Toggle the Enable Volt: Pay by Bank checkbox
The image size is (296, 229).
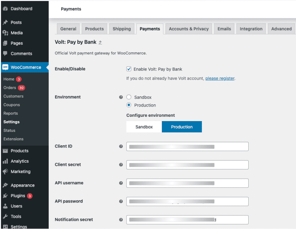[x=129, y=69]
